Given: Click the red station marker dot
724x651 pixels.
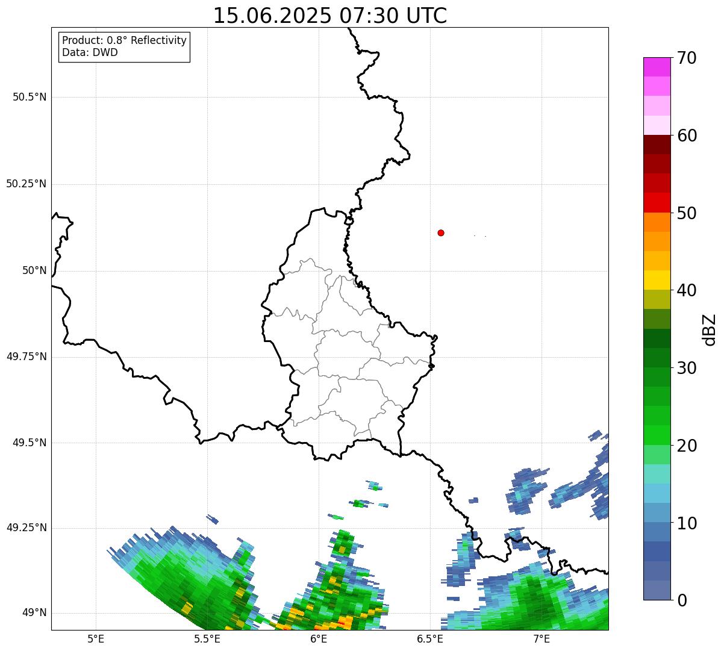Looking at the screenshot, I should [441, 232].
